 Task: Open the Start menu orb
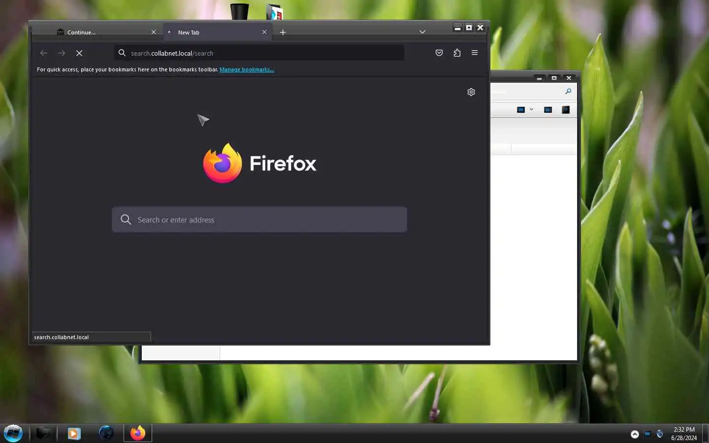pyautogui.click(x=13, y=433)
